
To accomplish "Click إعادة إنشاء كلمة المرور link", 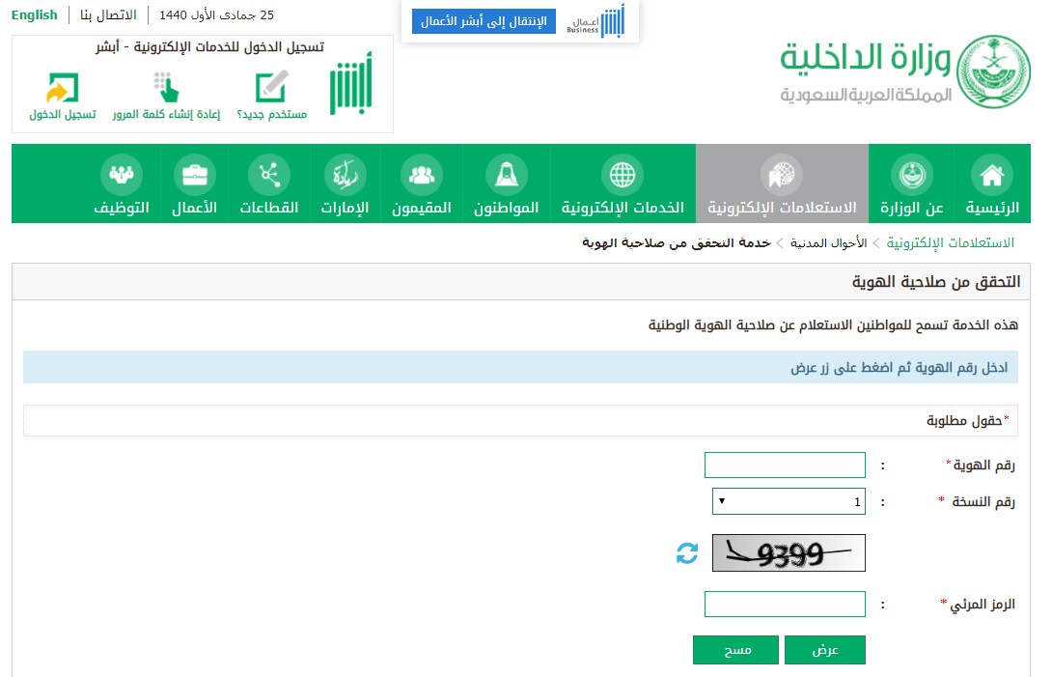I will click(x=166, y=114).
